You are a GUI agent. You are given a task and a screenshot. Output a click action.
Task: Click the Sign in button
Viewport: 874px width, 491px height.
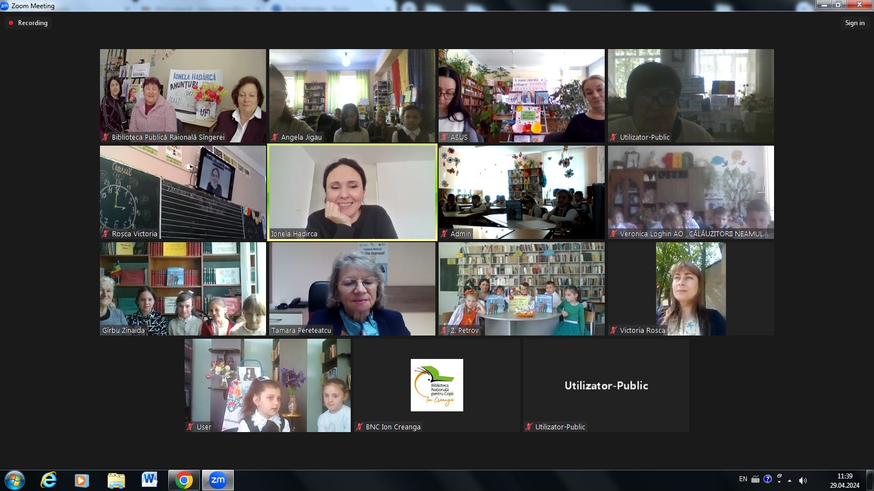[x=854, y=23]
